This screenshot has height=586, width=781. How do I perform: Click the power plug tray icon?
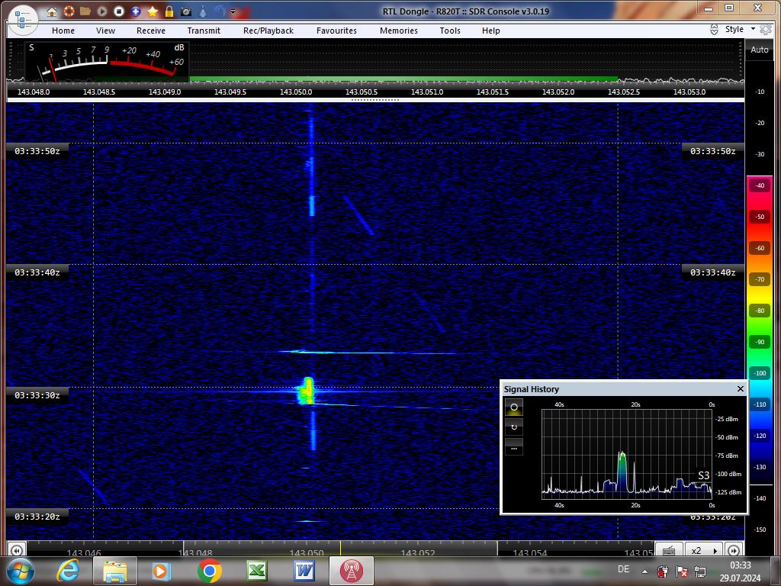(663, 571)
